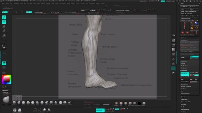
Task: Open the Preferences menu
Action: point(62,3)
